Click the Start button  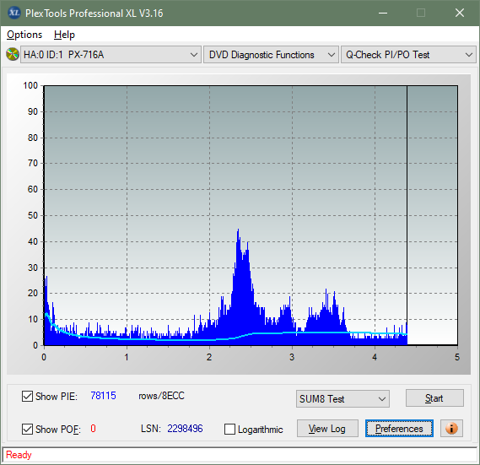[434, 398]
